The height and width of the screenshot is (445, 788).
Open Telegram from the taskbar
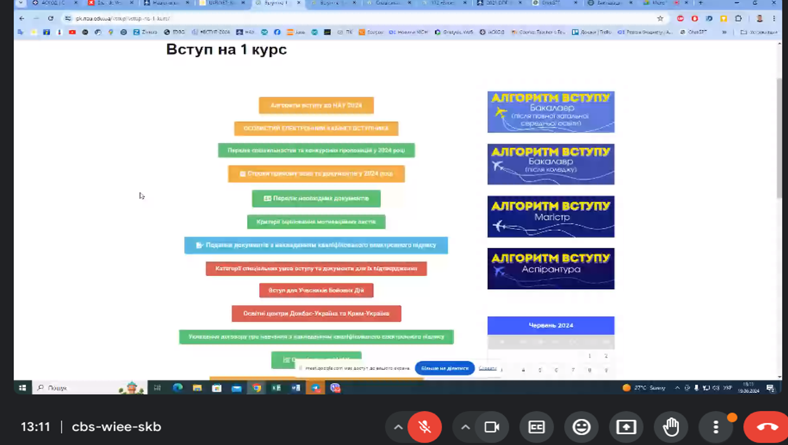tap(315, 388)
